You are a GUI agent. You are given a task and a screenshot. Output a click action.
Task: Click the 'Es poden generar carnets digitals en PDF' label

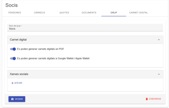[40, 49]
